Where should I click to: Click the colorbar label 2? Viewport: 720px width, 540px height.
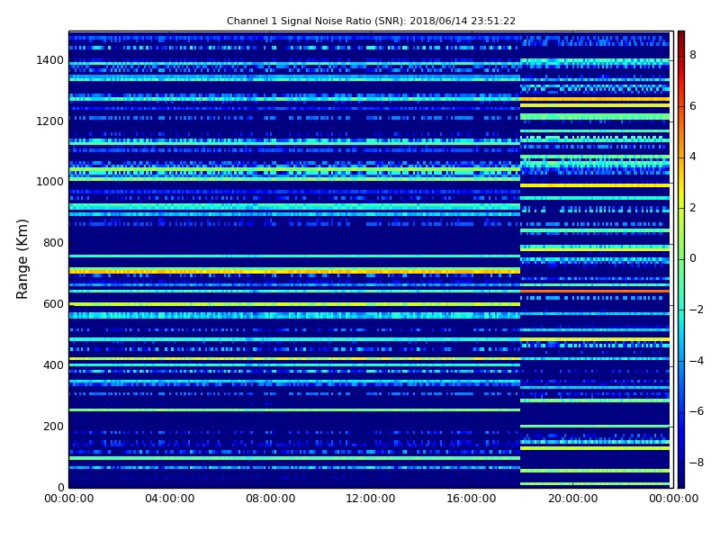pos(693,208)
